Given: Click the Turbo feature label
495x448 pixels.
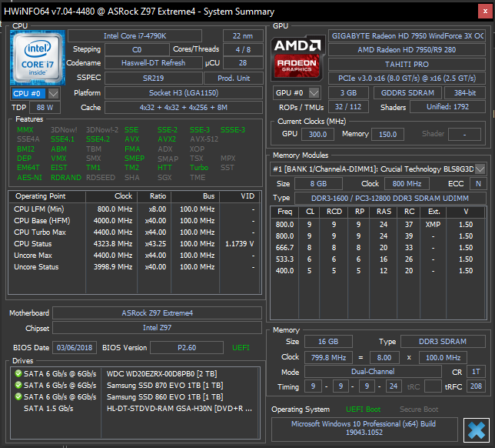Looking at the screenshot, I should (199, 168).
